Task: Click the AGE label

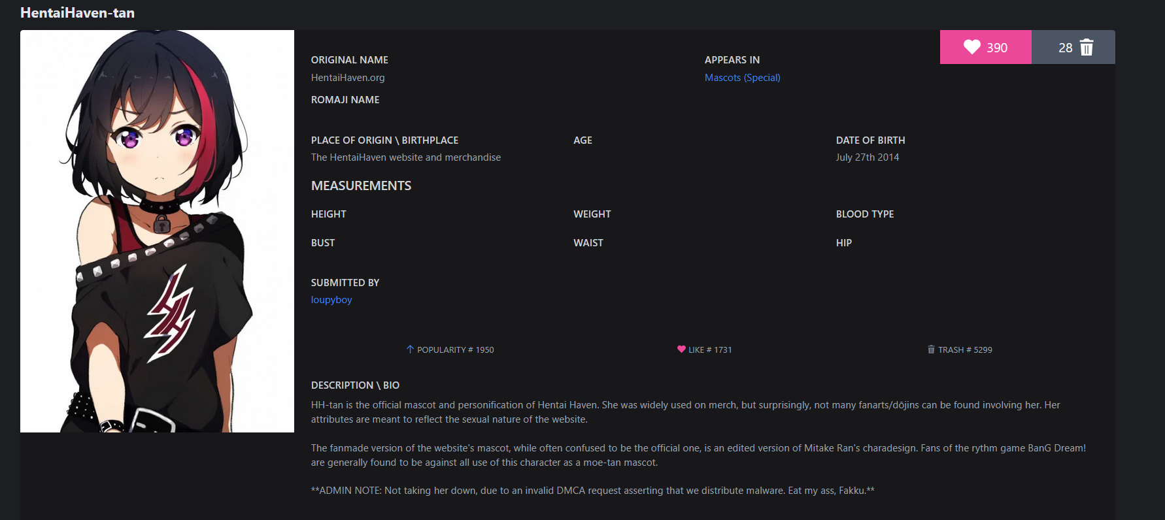Action: click(583, 140)
